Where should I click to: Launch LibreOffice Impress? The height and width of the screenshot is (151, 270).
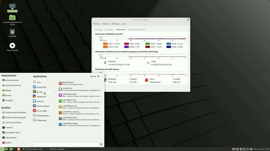coord(80,113)
